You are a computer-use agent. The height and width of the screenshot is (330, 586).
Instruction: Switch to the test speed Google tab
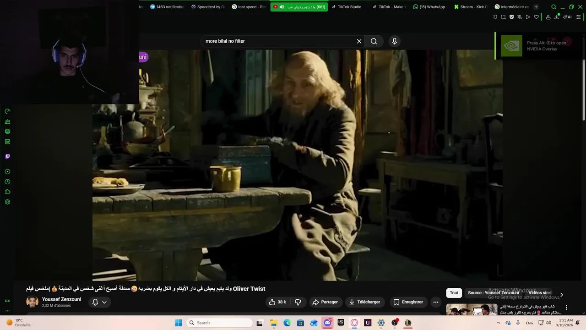coord(249,7)
